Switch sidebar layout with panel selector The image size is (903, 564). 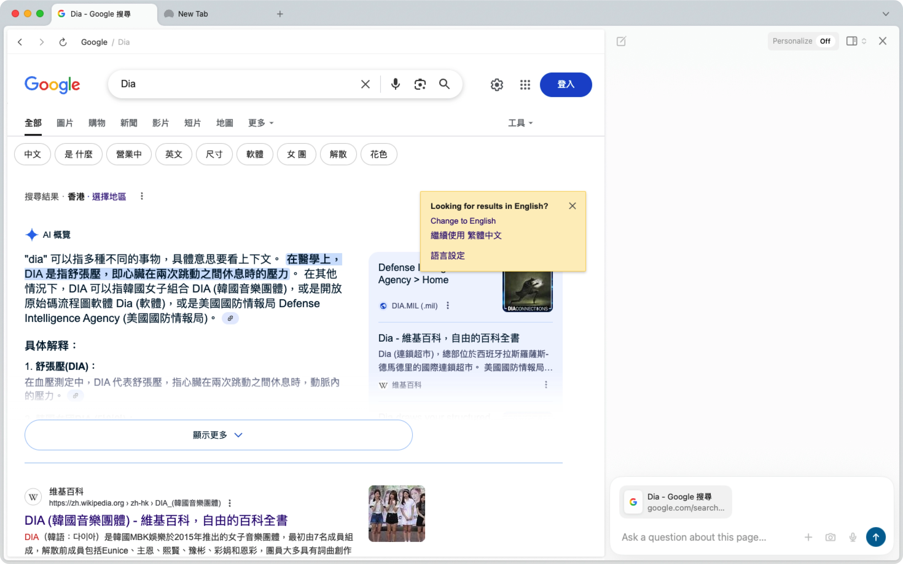856,41
